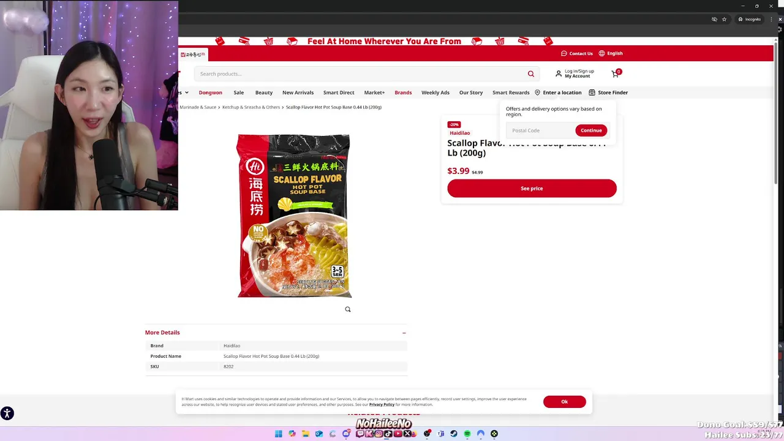Screen dimensions: 784x441
Task: Open the Chrome three-dot menu
Action: click(x=771, y=19)
